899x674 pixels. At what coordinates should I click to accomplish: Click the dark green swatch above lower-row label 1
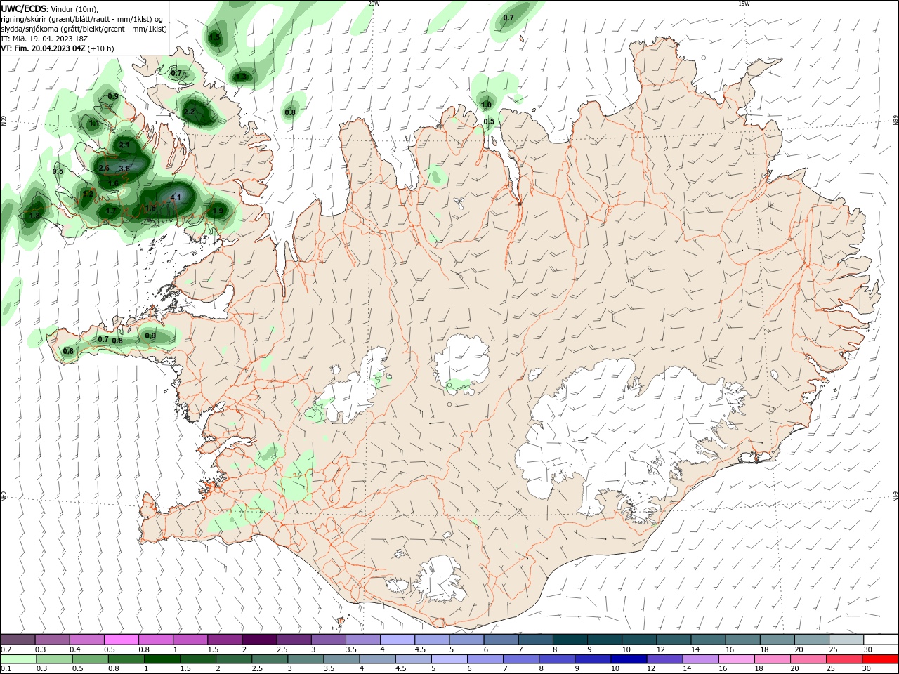click(162, 659)
